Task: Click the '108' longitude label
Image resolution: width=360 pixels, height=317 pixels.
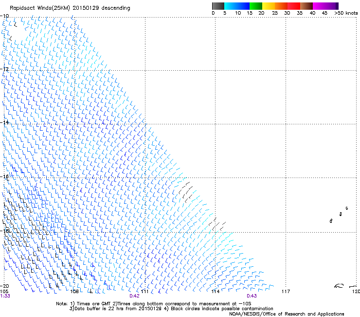Action: pos(74,292)
